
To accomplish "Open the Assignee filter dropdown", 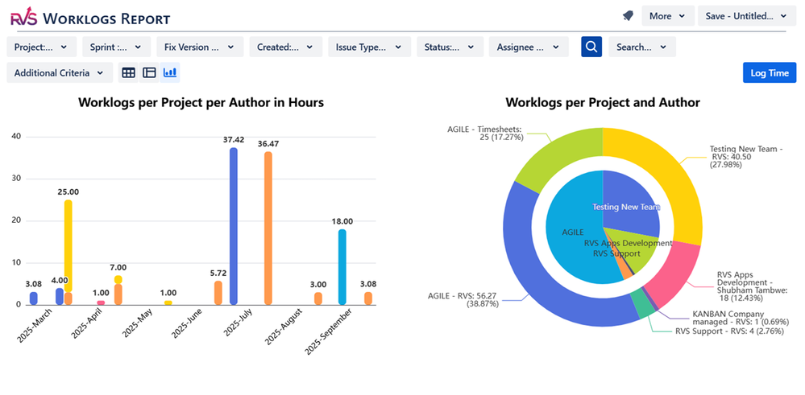I will (528, 47).
